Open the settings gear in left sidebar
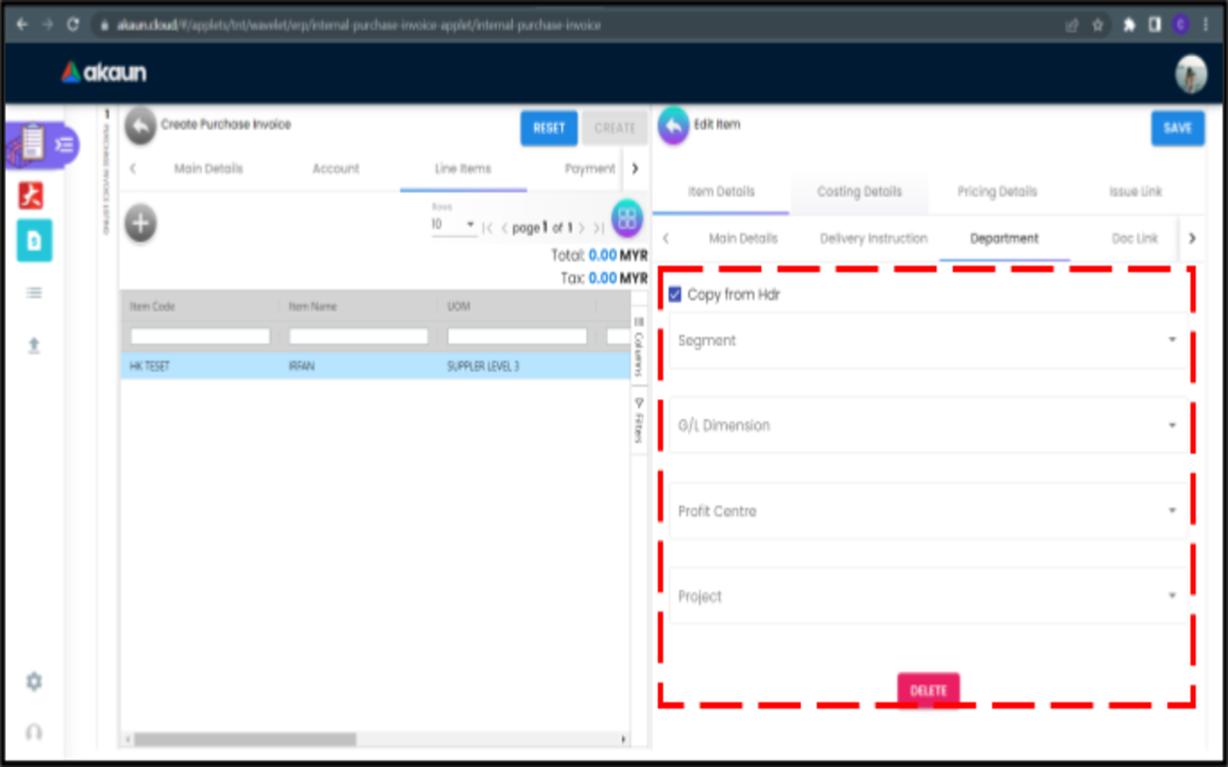Screen dimensions: 1228x767 34,682
